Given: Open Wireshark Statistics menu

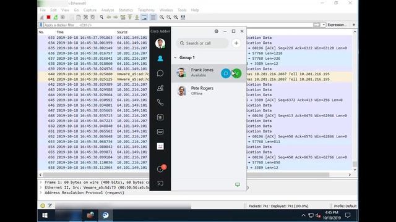Looking at the screenshot, I should (x=126, y=10).
